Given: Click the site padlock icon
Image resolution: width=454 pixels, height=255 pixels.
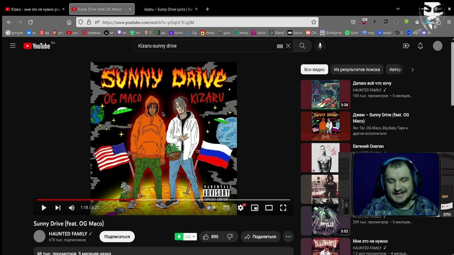Looking at the screenshot, I should coord(89,22).
